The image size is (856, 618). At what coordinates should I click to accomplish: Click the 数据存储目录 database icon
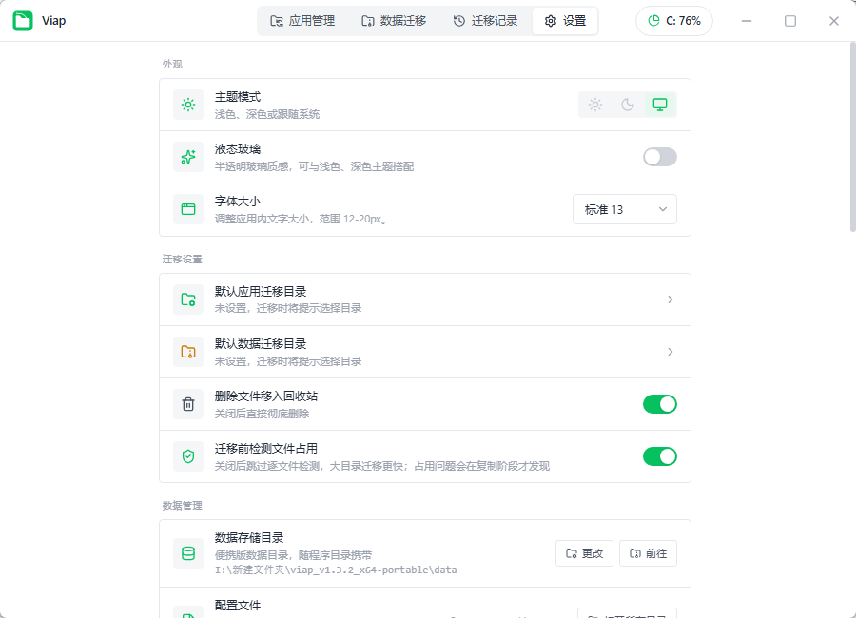tap(188, 553)
